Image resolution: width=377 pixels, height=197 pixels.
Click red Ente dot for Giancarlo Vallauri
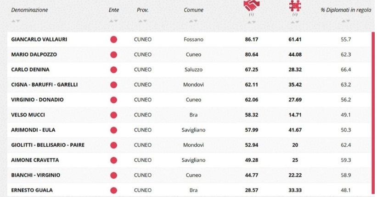[x=113, y=40]
